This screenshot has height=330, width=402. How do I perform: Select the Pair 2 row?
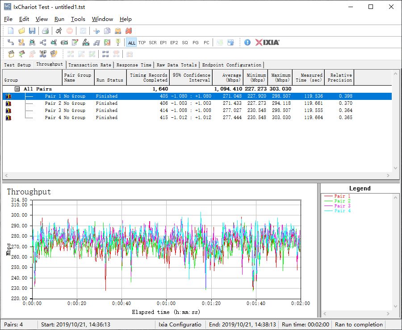pos(197,103)
